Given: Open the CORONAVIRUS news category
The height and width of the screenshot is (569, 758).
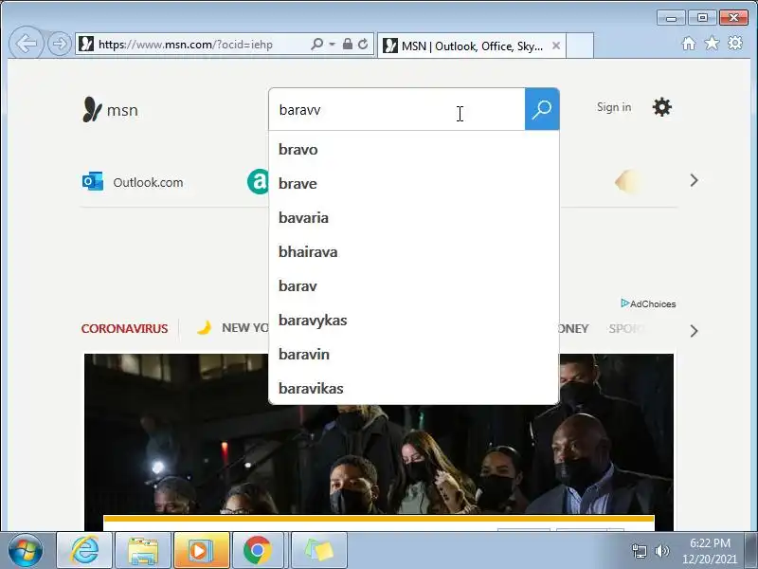Looking at the screenshot, I should [124, 328].
